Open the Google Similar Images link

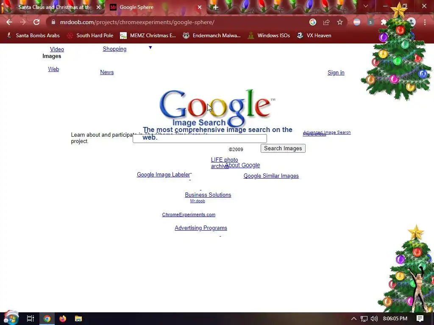pos(271,176)
